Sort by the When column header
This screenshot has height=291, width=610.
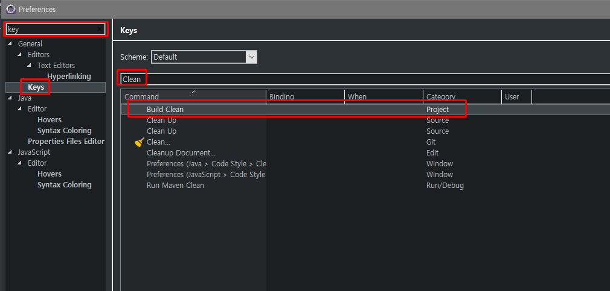[x=384, y=96]
